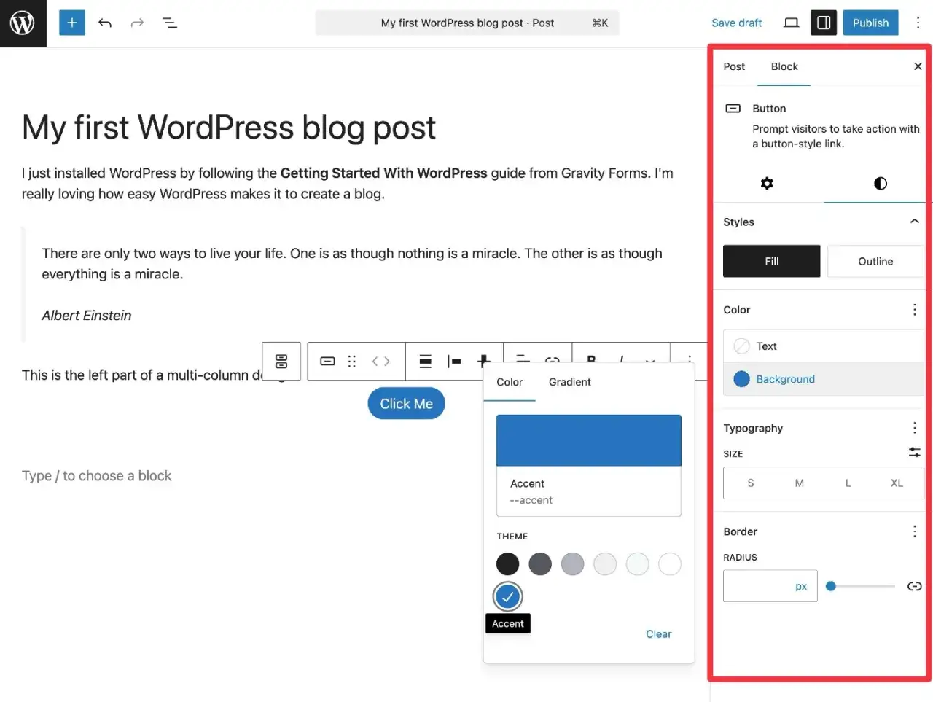Select the Fill button style

coord(771,261)
